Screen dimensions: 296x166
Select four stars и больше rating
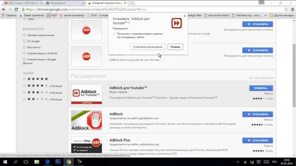point(24,86)
